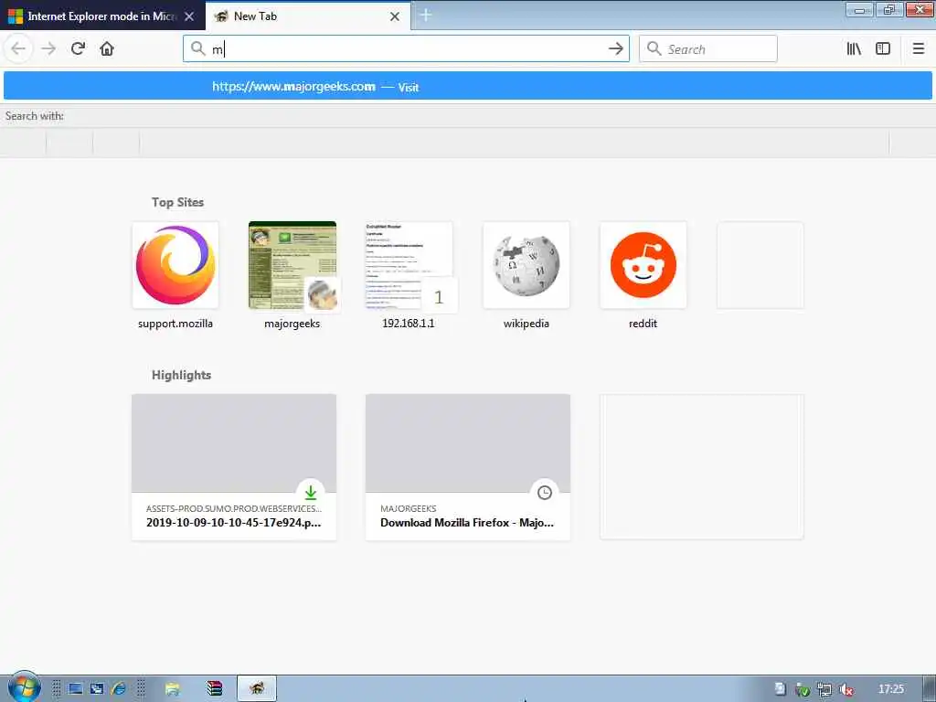Open the WinRAR books icon on taskbar

coord(214,688)
